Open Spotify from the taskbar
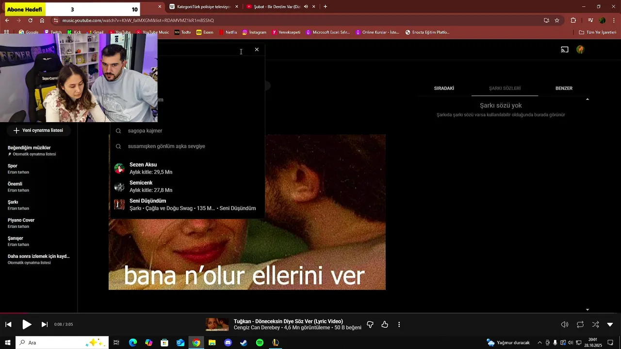The width and height of the screenshot is (621, 349). click(260, 343)
